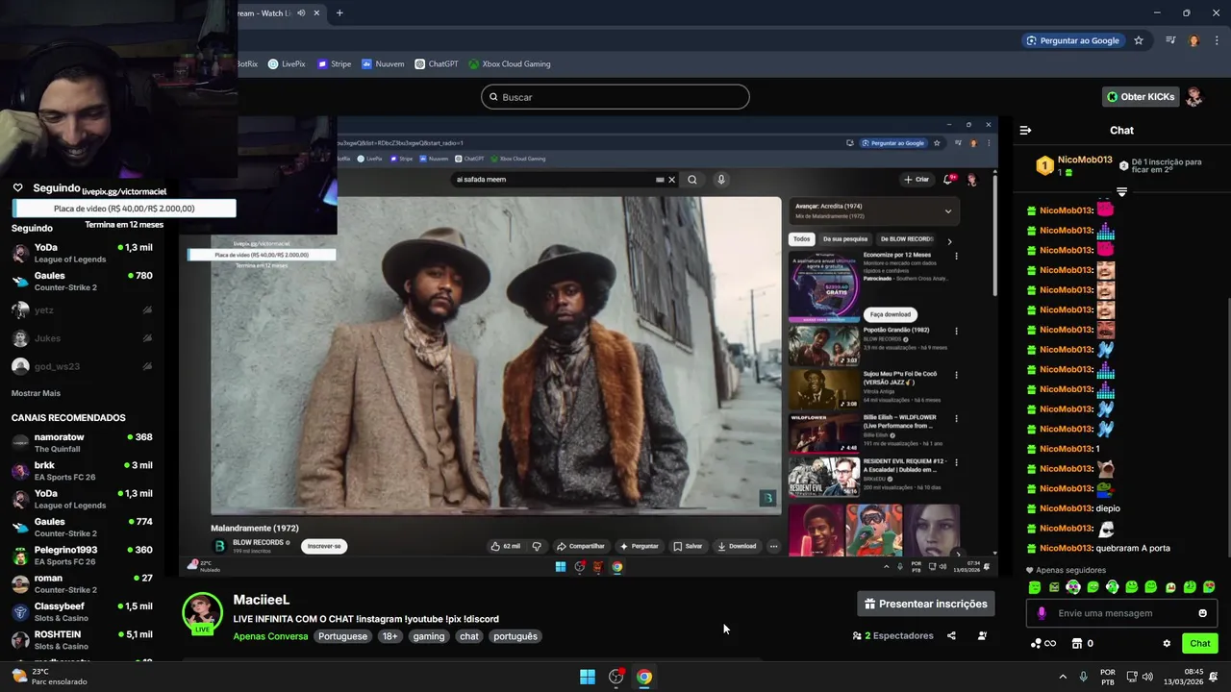This screenshot has width=1231, height=692.
Task: Open the Nuuvem bookmark
Action: (383, 64)
